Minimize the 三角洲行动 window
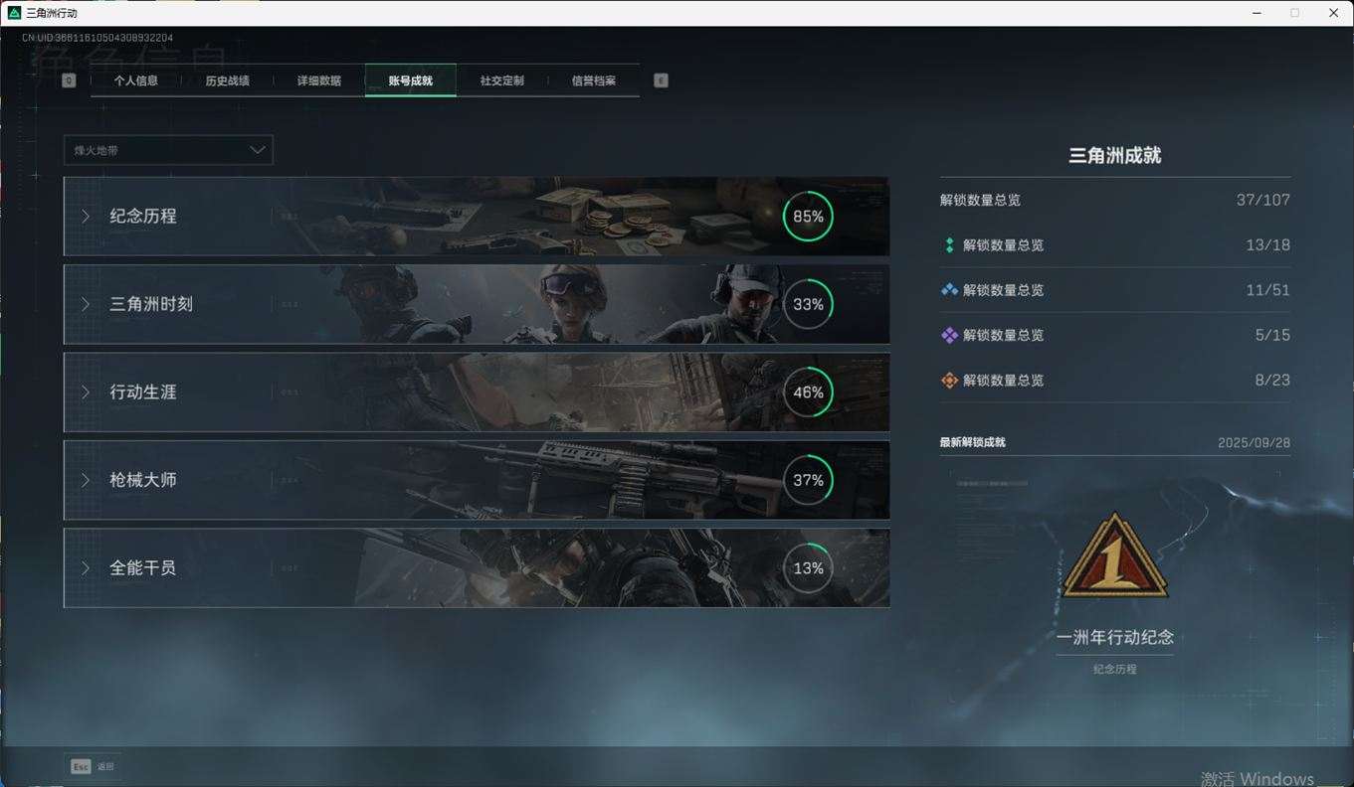The image size is (1354, 787). click(1257, 13)
